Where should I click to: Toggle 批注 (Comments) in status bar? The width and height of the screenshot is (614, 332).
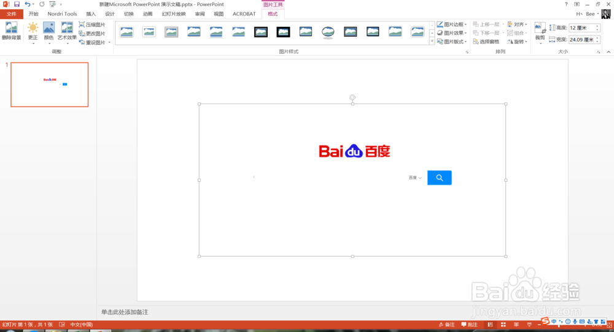(470, 325)
